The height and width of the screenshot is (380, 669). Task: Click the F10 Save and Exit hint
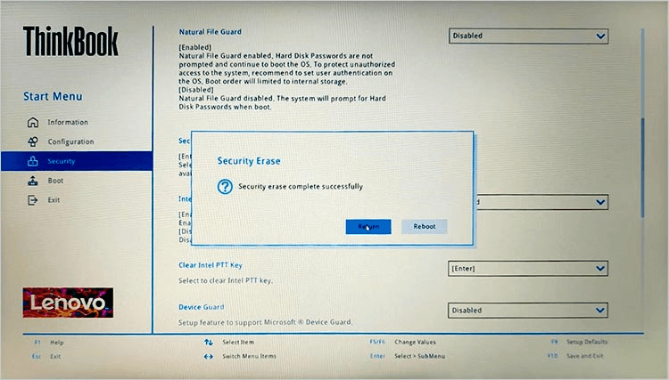[x=575, y=356]
